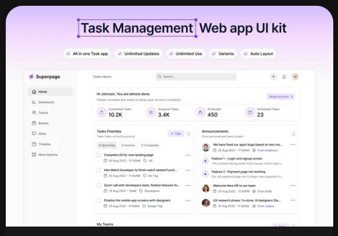Screen dimensions: 338x236
Task: Check the Complete UX for new landing page task
Action: point(99,155)
